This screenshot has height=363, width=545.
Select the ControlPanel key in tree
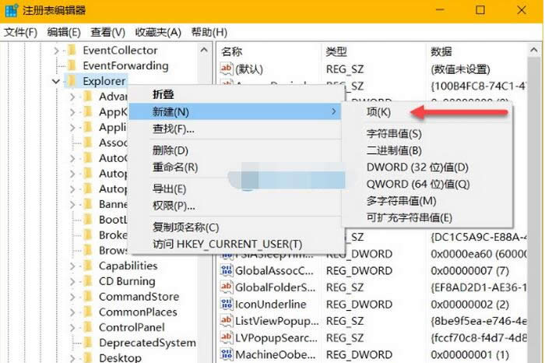point(132,327)
